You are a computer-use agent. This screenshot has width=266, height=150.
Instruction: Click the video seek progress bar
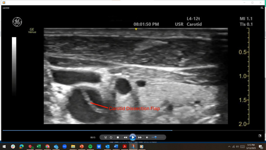pos(133,130)
